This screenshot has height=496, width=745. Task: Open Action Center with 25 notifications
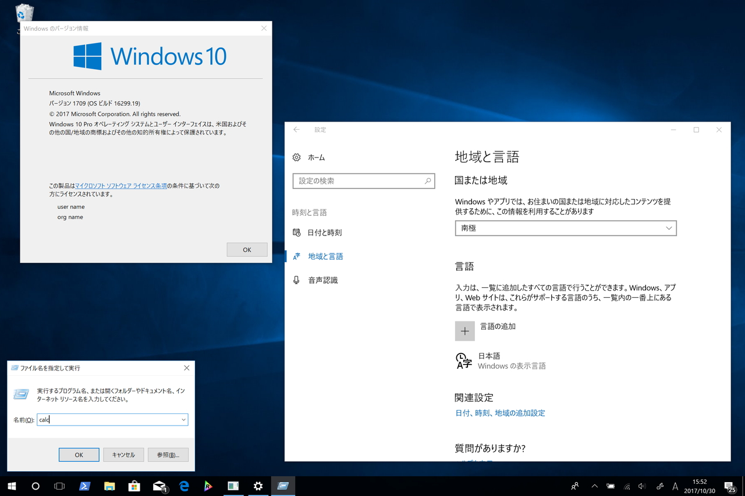pyautogui.click(x=730, y=486)
